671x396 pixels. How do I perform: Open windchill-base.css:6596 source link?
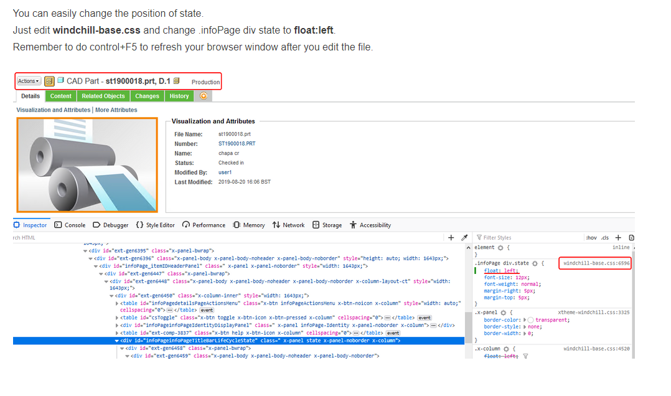(594, 263)
